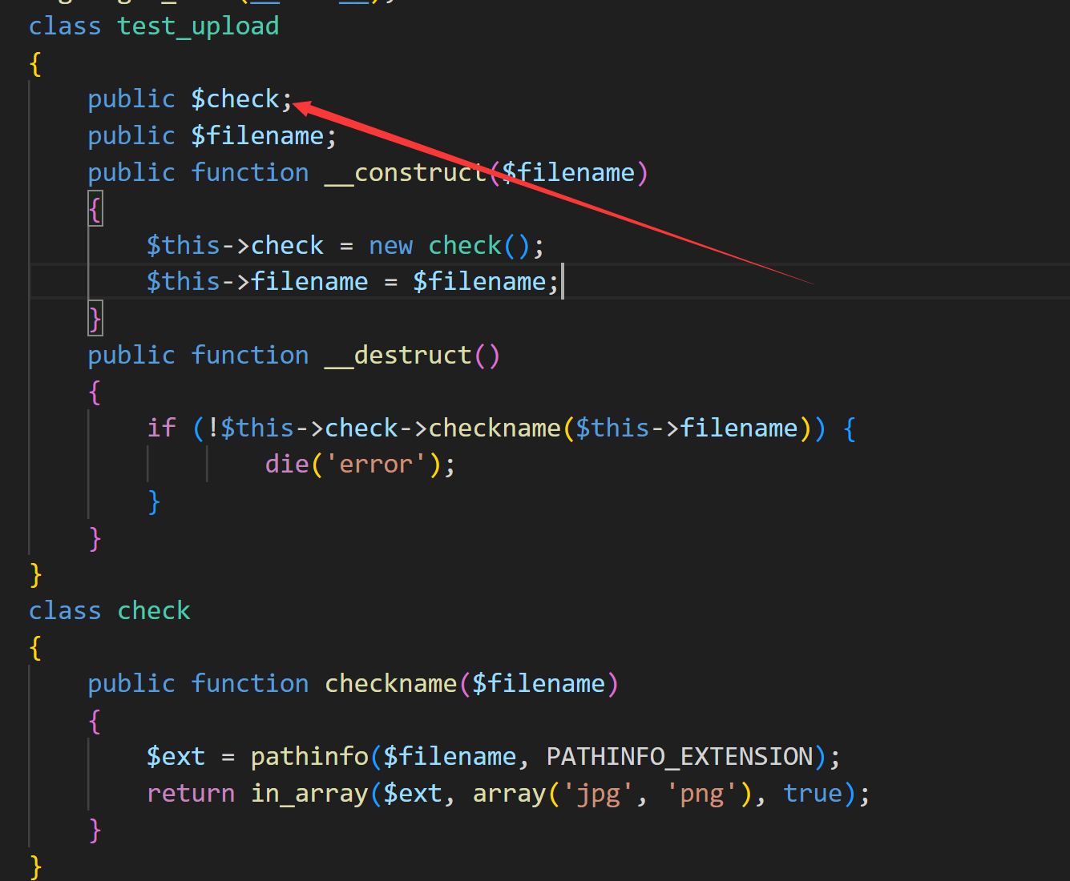Image resolution: width=1070 pixels, height=881 pixels.
Task: Click the 'error' string literal
Action: click(376, 465)
